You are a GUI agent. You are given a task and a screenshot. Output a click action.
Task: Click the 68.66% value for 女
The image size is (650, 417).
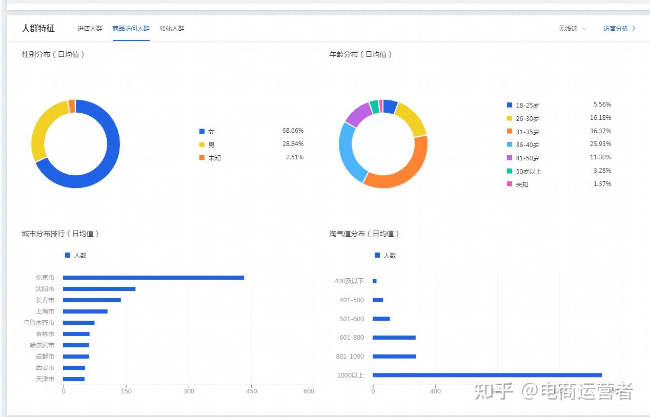click(293, 131)
